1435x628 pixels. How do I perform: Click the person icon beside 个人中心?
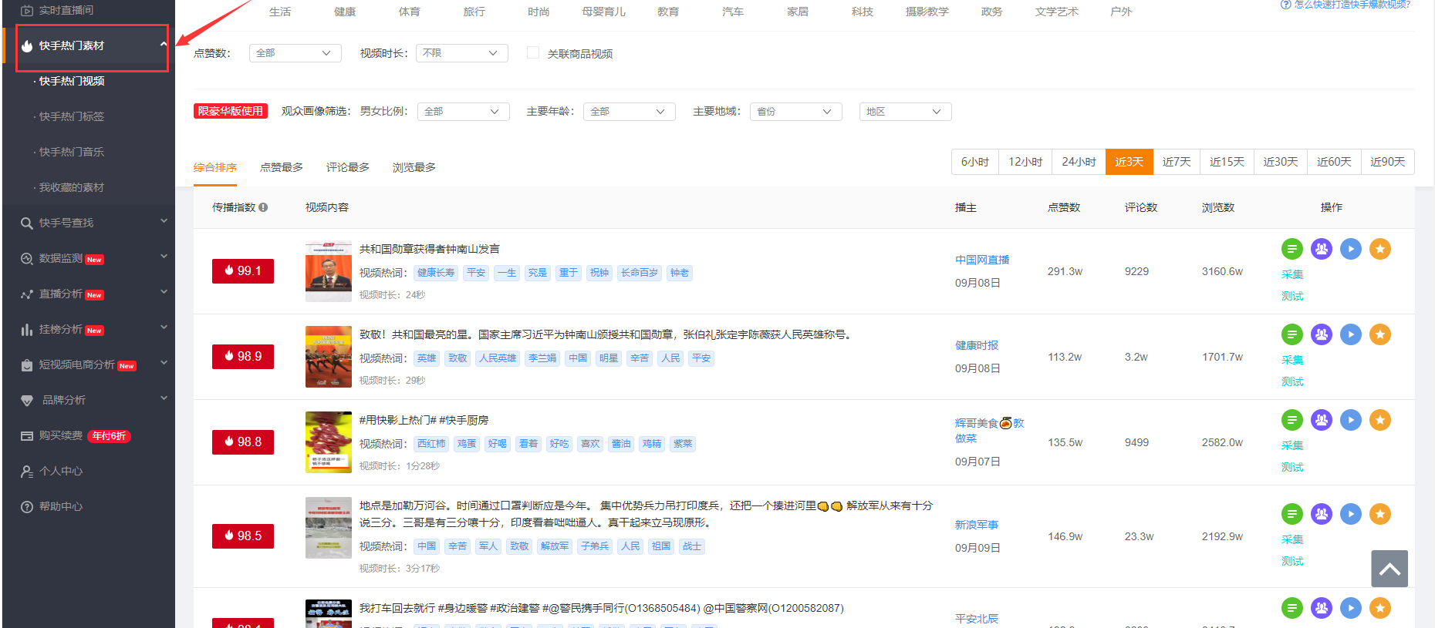(27, 472)
